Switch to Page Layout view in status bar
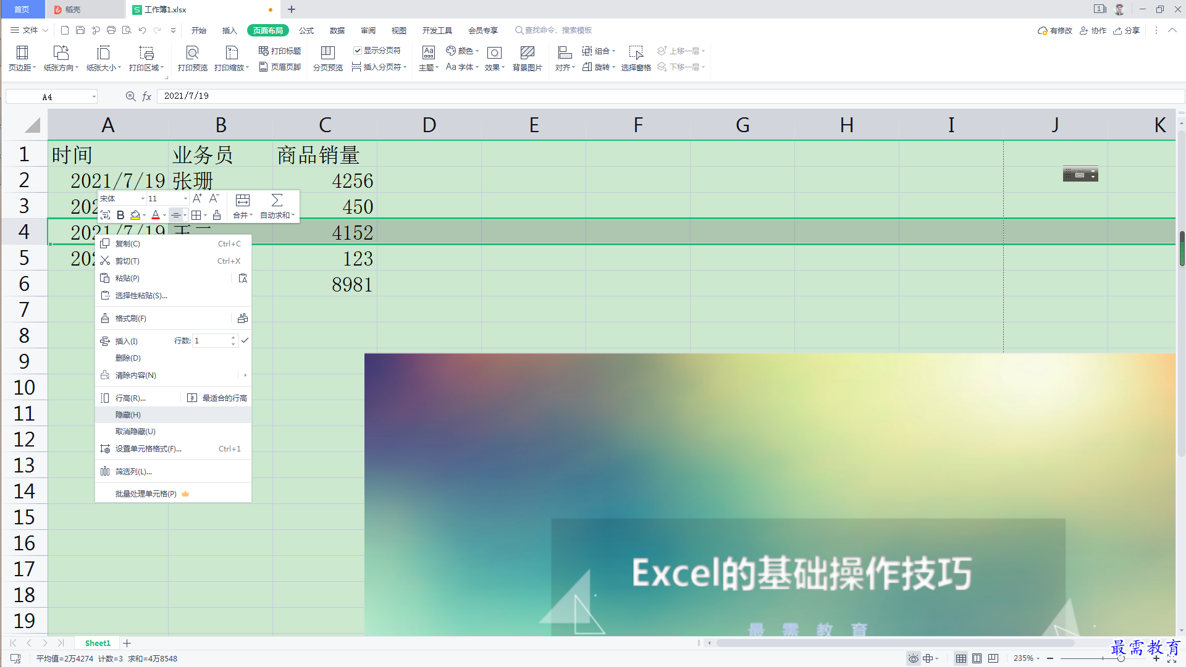This screenshot has width=1186, height=667. coord(977,658)
